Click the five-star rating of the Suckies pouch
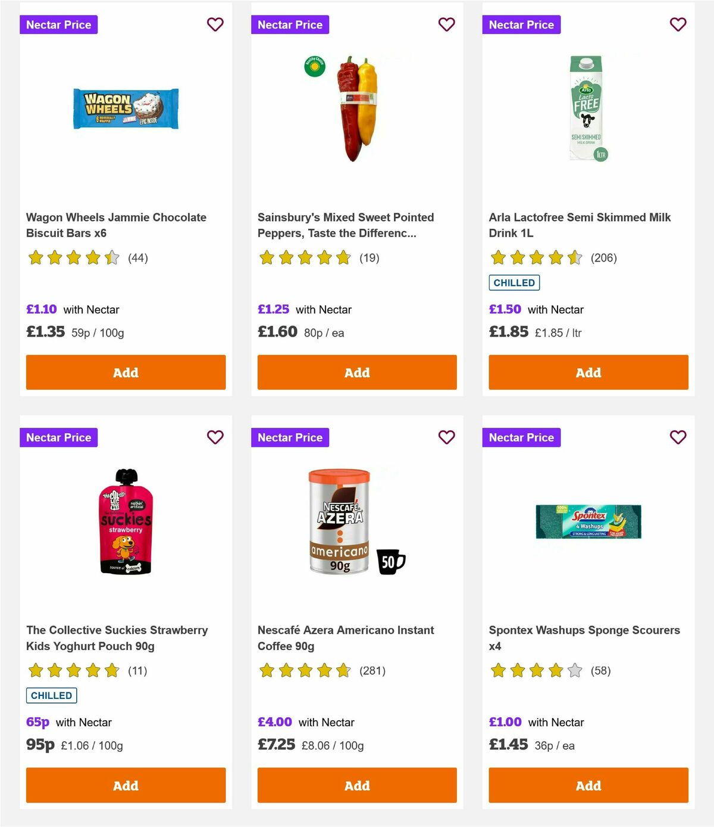The height and width of the screenshot is (827, 714). pos(73,670)
